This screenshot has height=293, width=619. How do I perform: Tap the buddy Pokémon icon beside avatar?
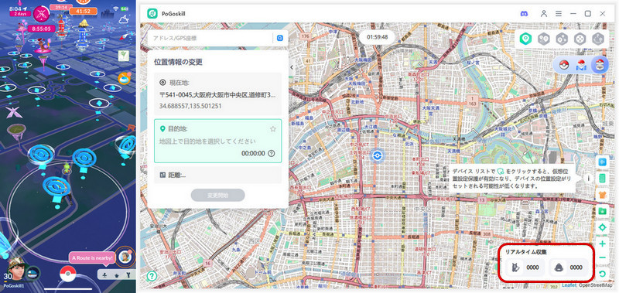pos(33,273)
